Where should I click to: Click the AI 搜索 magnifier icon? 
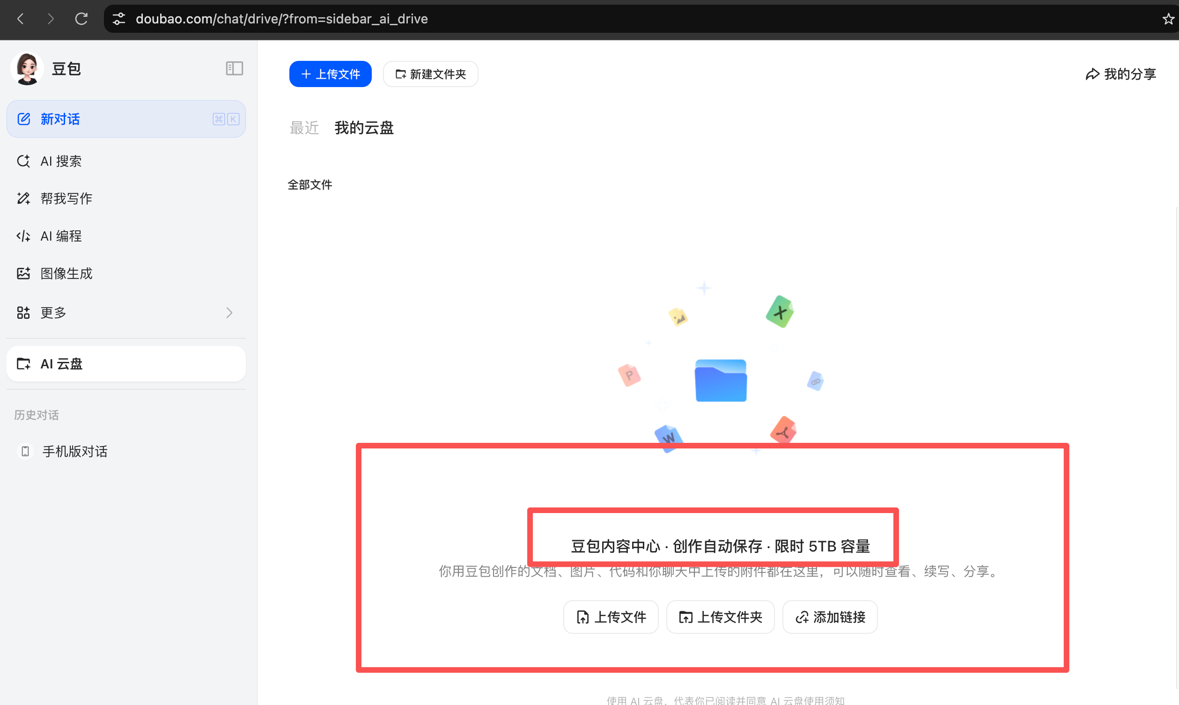pos(23,161)
